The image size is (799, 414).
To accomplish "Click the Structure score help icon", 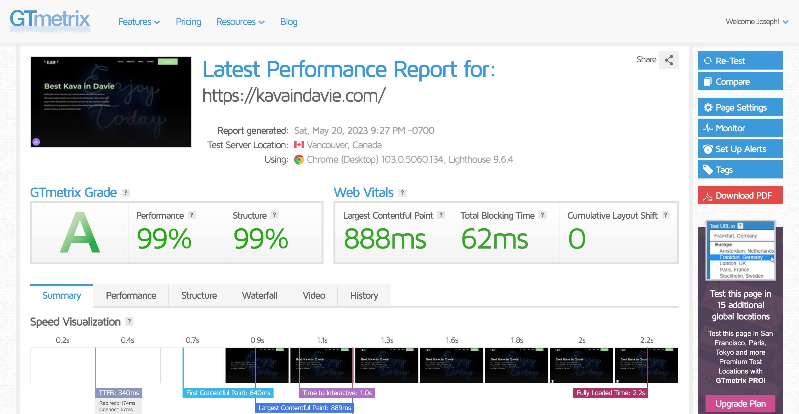I will [x=274, y=215].
